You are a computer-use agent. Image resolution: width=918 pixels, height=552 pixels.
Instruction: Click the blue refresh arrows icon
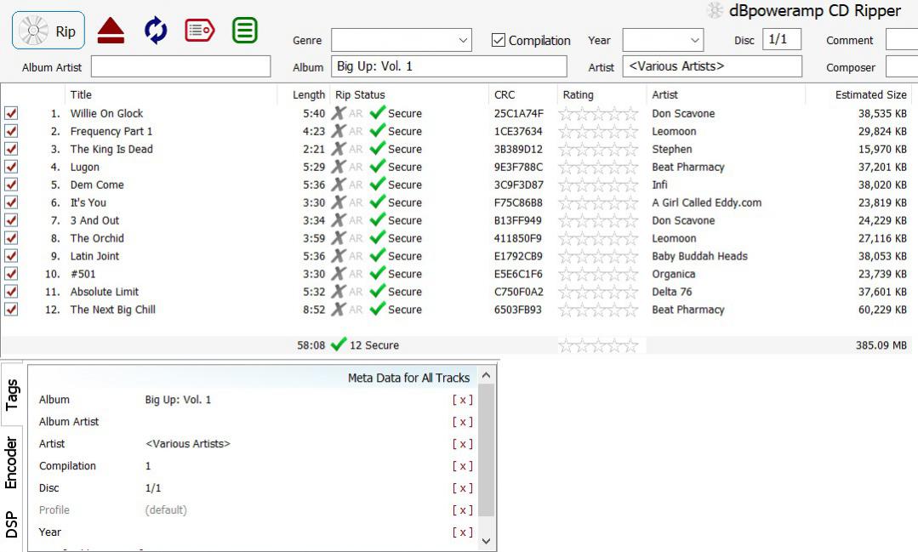coord(156,31)
